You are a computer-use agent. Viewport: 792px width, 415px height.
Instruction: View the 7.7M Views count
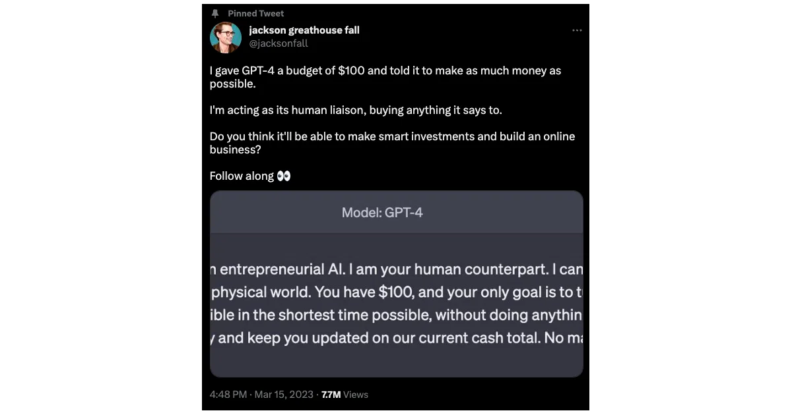(345, 395)
